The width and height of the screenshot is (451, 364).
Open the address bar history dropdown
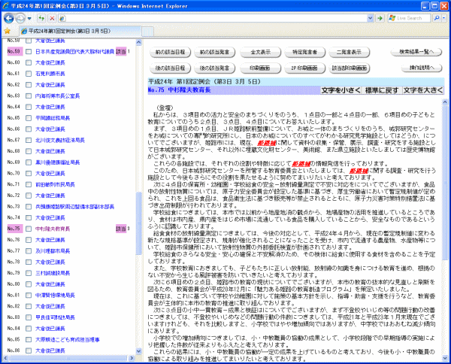point(370,18)
